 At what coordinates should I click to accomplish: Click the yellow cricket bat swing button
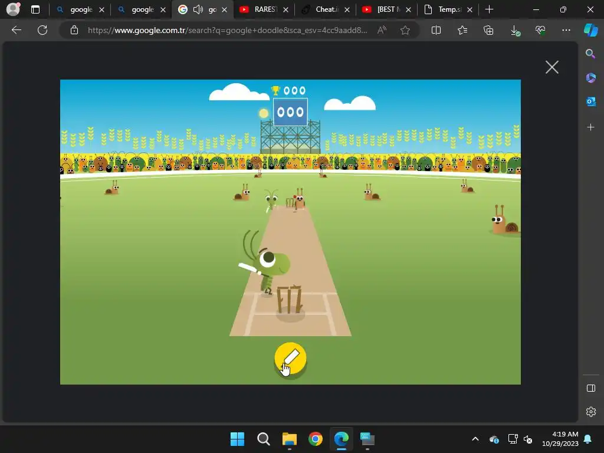(290, 358)
